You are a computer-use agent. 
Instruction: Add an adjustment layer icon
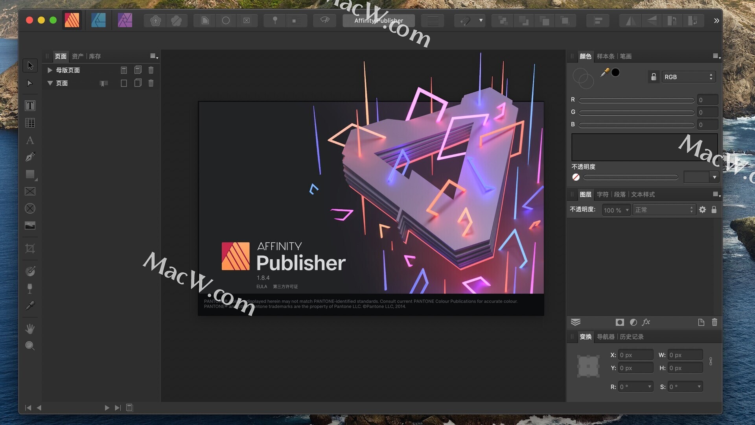tap(633, 322)
